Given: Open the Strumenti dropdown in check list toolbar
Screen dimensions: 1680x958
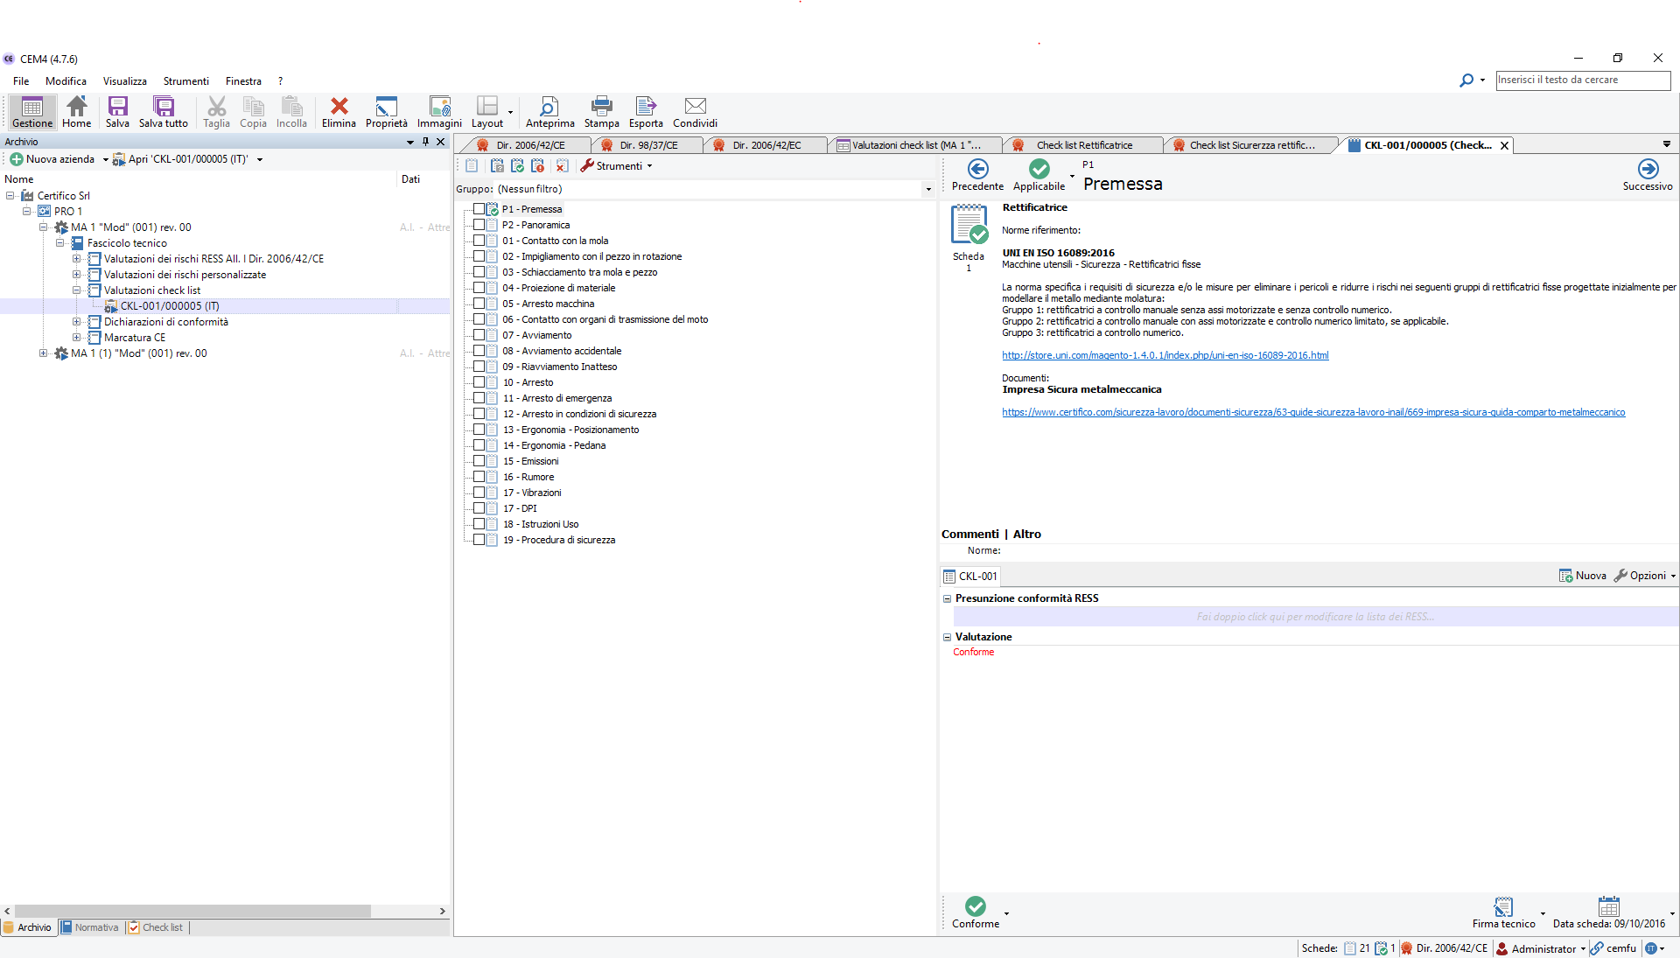Looking at the screenshot, I should 617,166.
